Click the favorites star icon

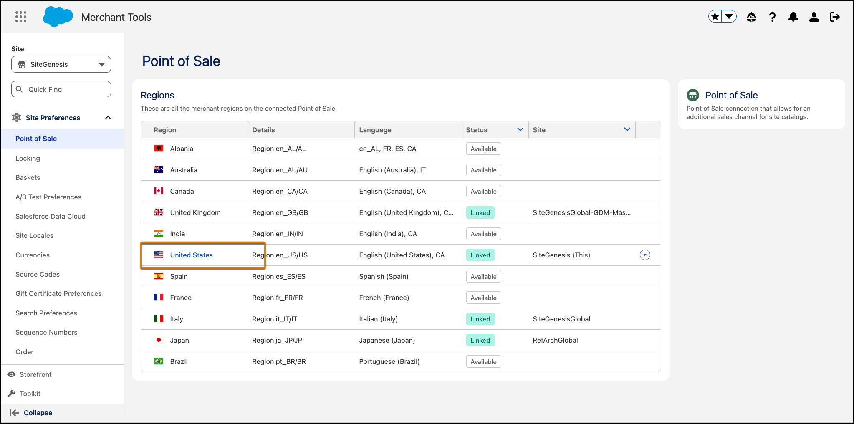(715, 17)
